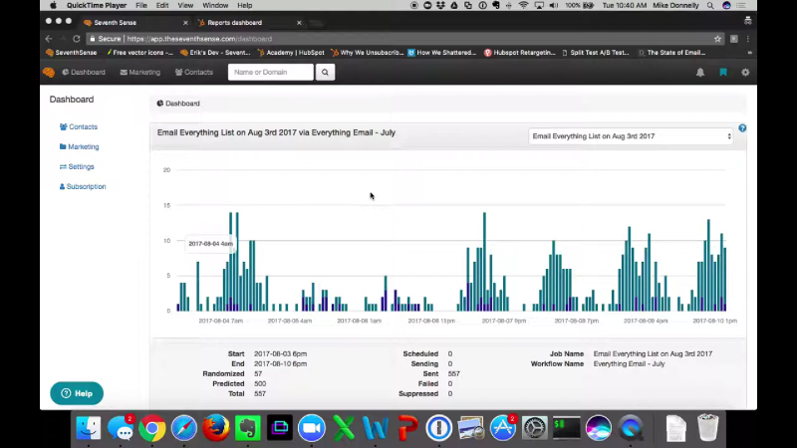Click the search magnifier button
The height and width of the screenshot is (448, 797).
(x=325, y=72)
